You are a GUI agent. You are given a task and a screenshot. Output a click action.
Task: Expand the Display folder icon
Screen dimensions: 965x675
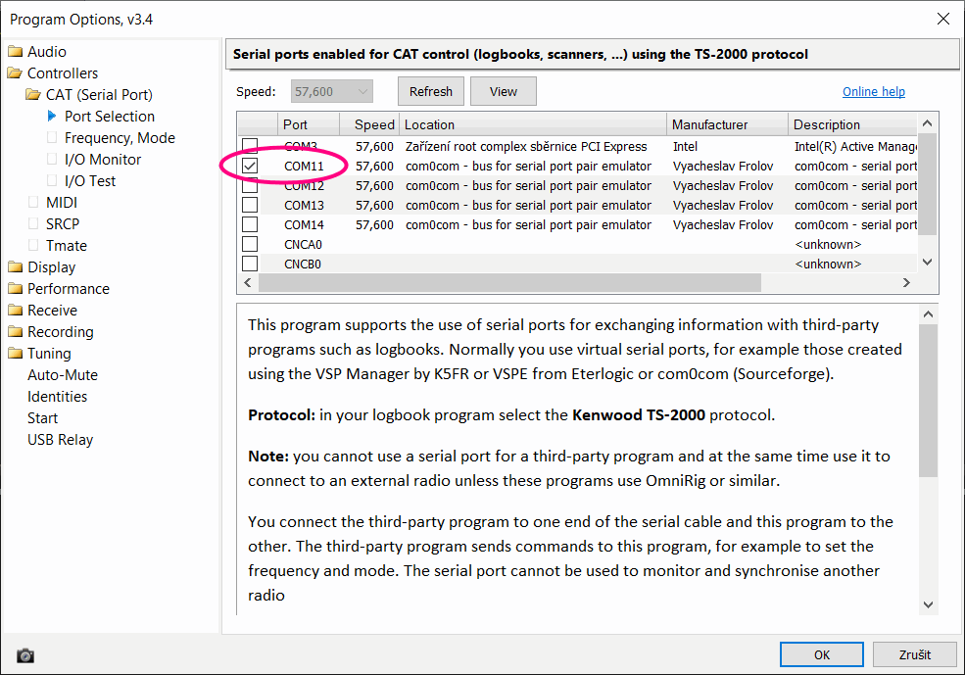tap(15, 267)
